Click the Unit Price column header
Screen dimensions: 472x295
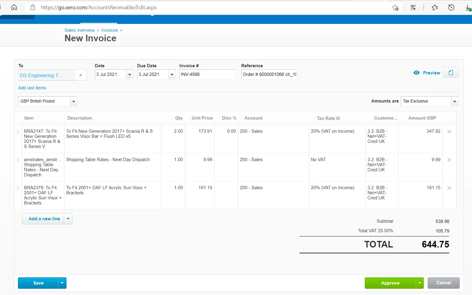pyautogui.click(x=202, y=118)
